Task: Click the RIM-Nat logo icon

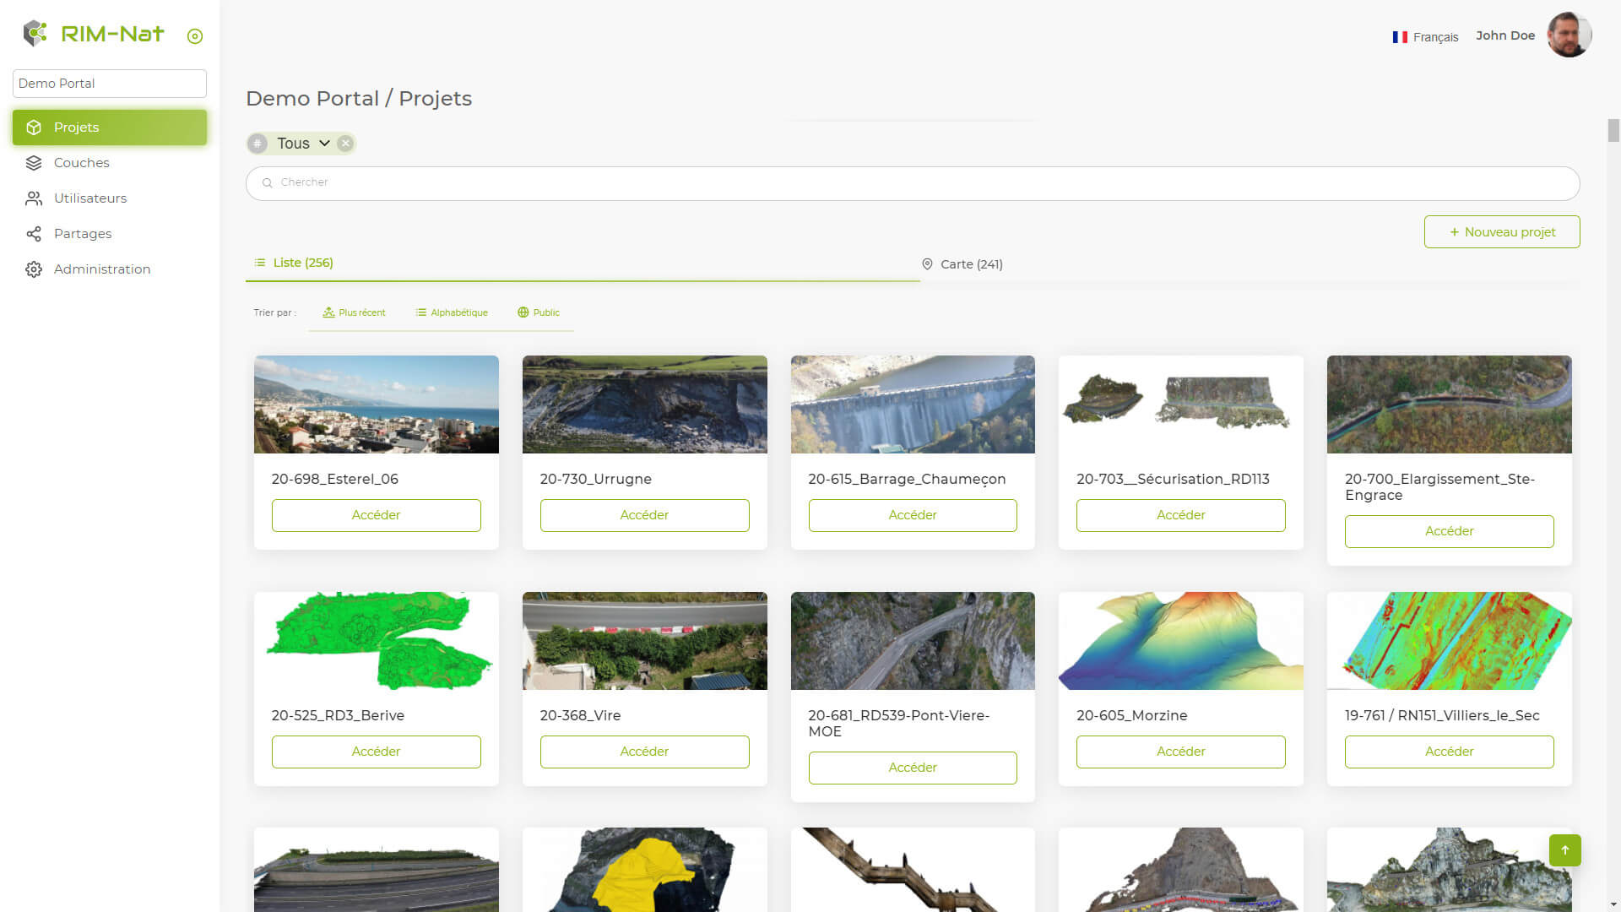Action: pos(35,34)
